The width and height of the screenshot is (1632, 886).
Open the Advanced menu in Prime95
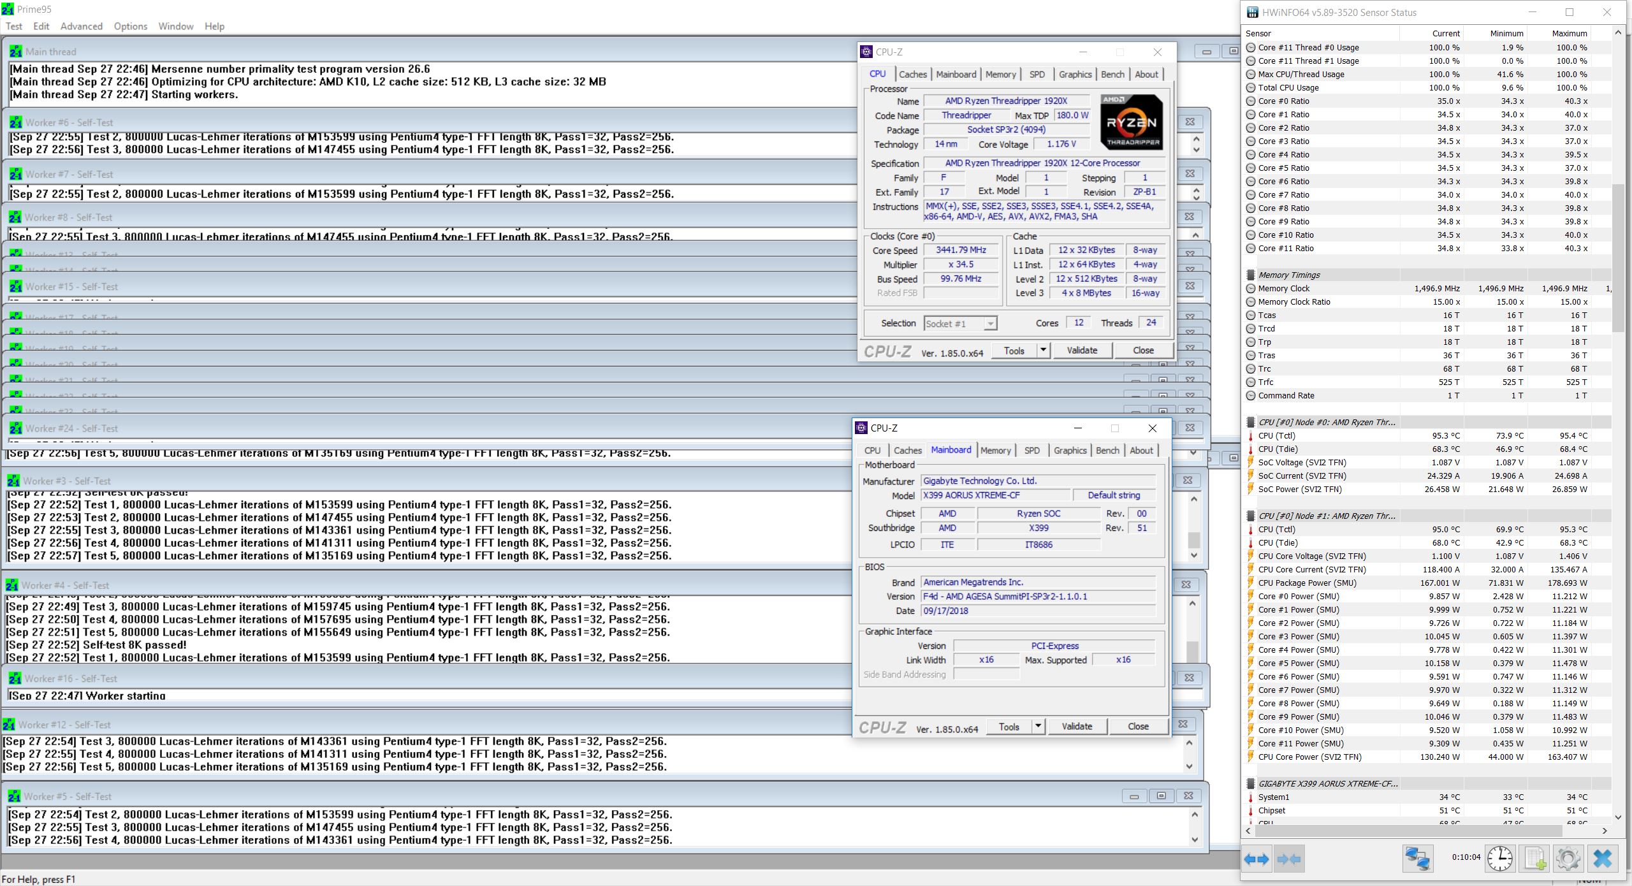(82, 26)
